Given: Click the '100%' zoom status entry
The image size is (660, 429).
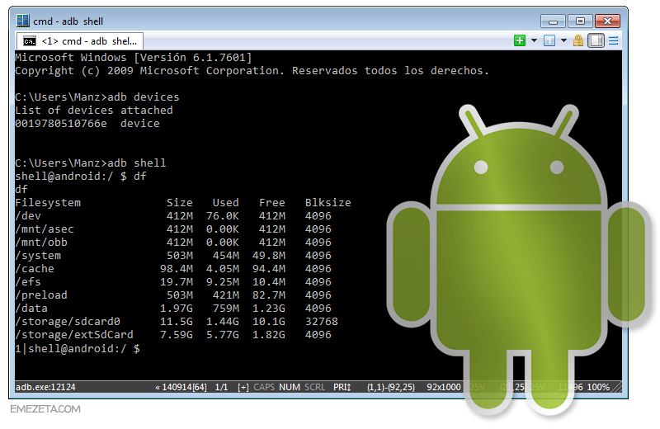Looking at the screenshot, I should coord(598,387).
